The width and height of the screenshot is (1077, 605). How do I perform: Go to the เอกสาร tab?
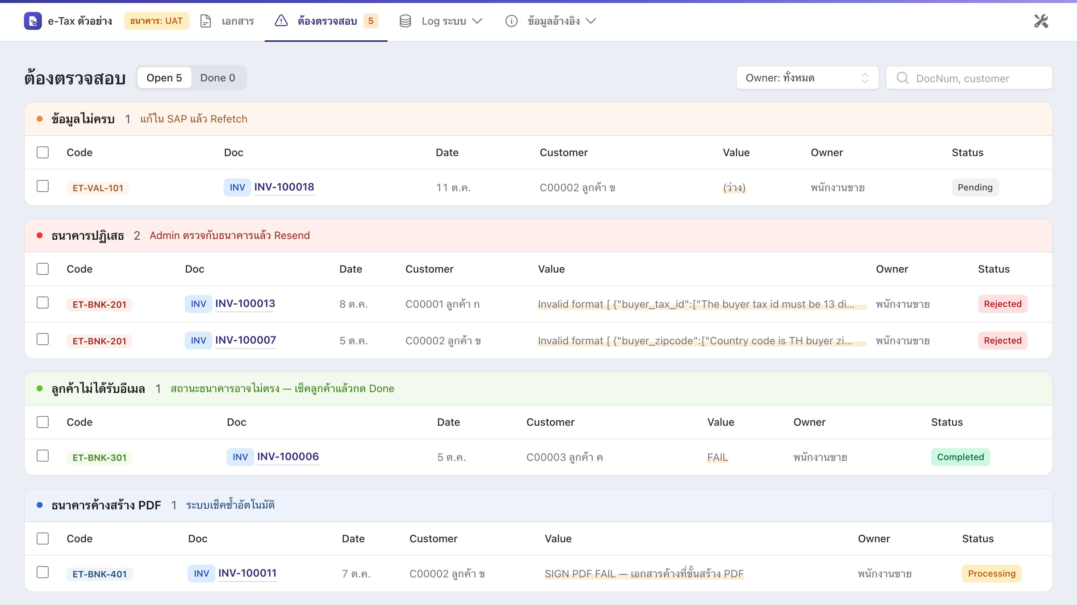tap(227, 21)
